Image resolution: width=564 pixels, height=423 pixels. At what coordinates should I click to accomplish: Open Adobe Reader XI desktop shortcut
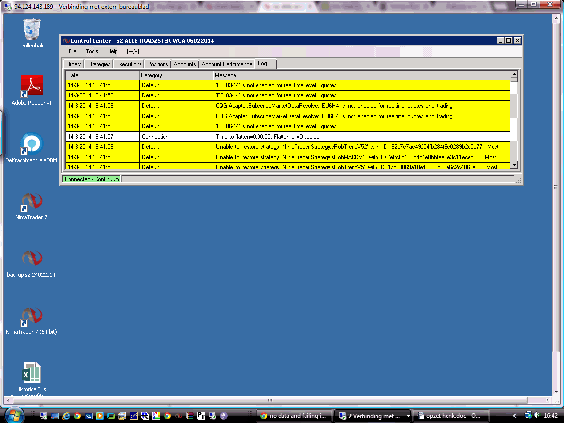[31, 90]
